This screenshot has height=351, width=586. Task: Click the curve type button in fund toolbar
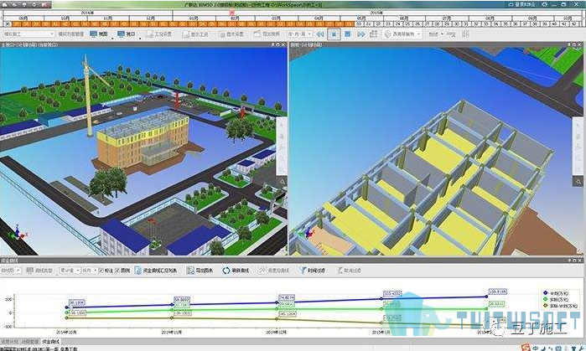pyautogui.click(x=39, y=270)
